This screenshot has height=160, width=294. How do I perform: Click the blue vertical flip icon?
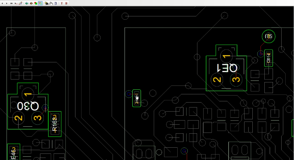(x=27, y=3)
